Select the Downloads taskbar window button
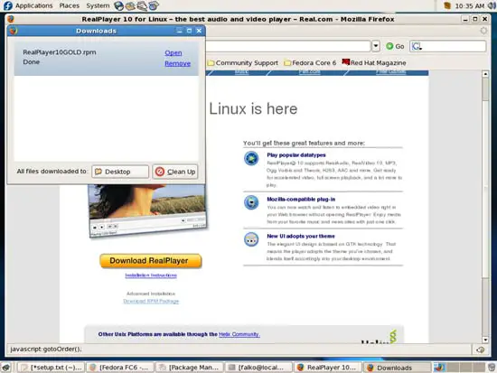The height and width of the screenshot is (373, 497). click(397, 368)
